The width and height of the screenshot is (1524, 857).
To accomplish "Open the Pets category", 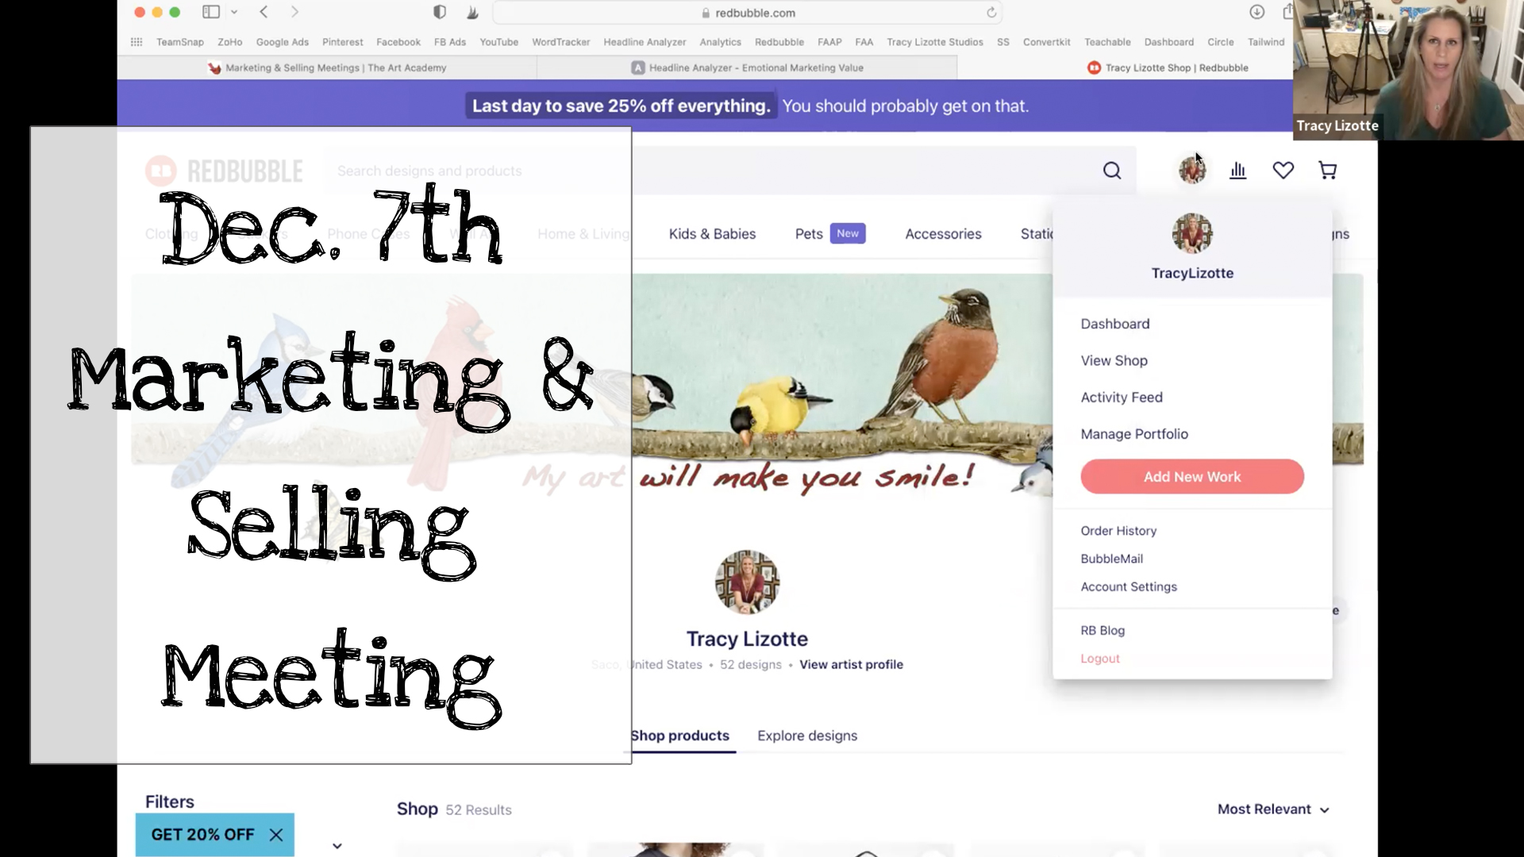I will pos(809,234).
